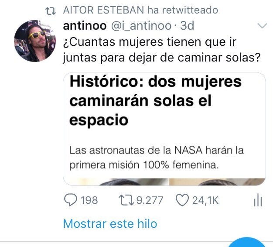Open the tweet options chevron menu
The width and height of the screenshot is (273, 247).
click(262, 26)
